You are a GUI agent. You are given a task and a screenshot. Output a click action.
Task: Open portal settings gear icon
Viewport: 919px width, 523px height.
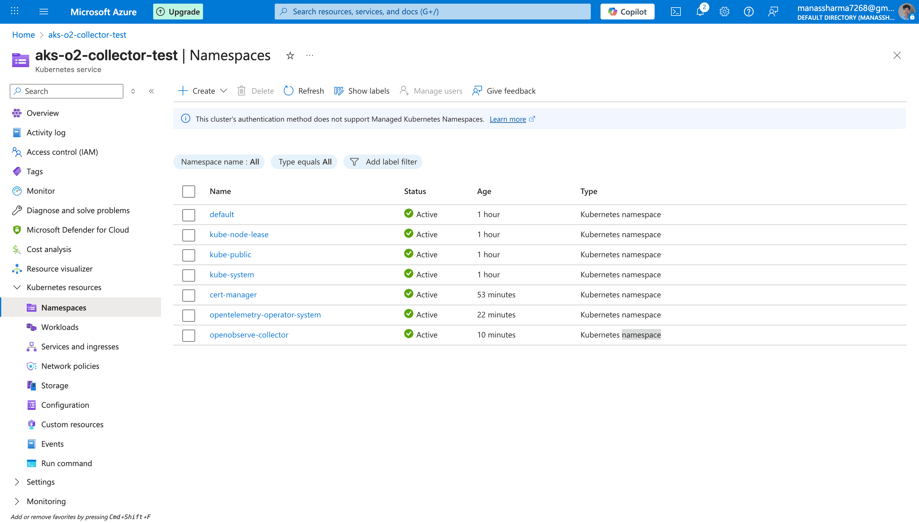[724, 12]
